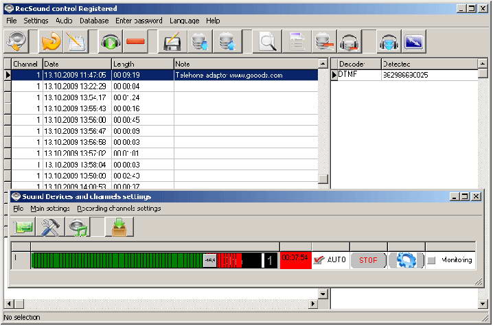Select the recording dated 13.10.2009 13:58:04

[165, 165]
